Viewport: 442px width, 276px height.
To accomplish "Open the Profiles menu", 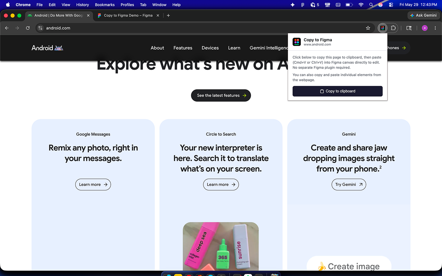I will click(127, 5).
